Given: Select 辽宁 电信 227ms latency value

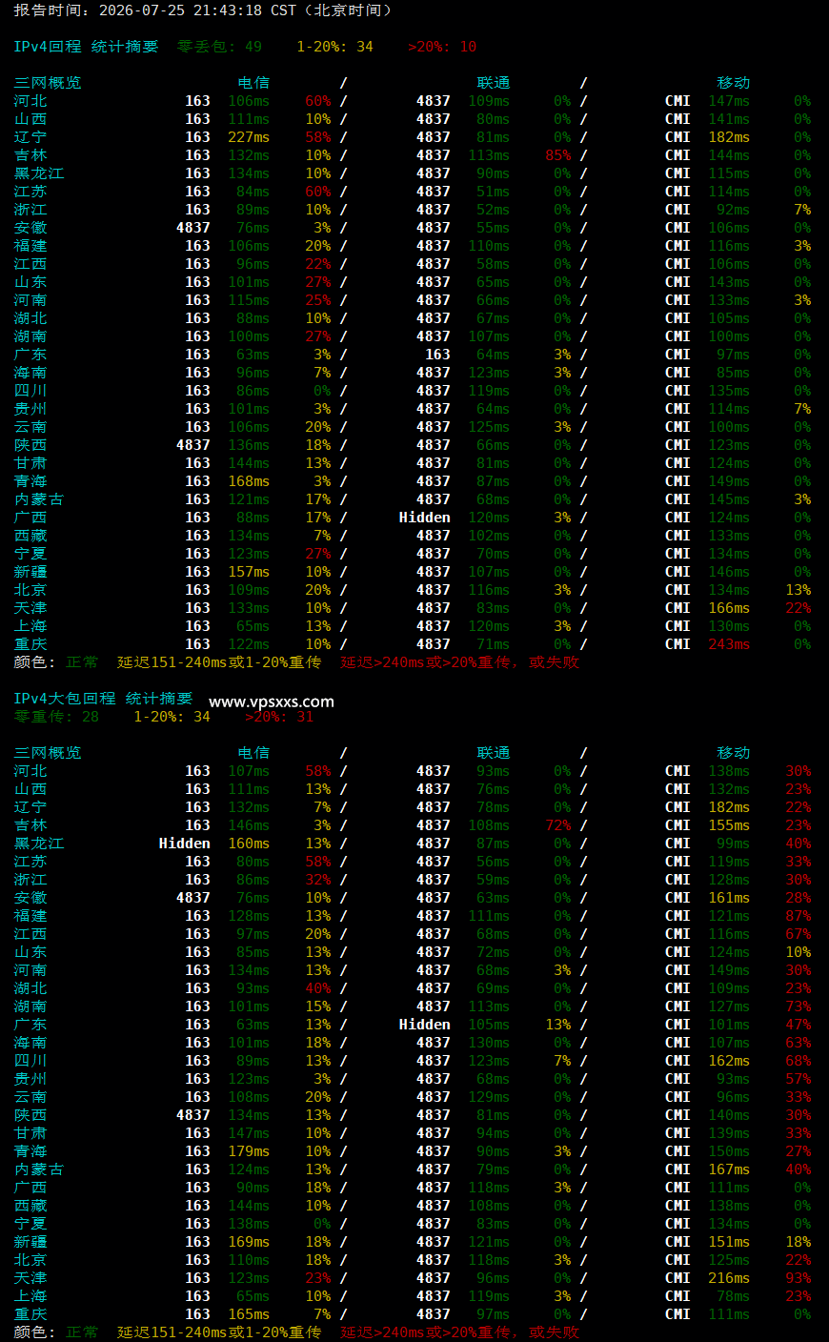Looking at the screenshot, I should (x=249, y=137).
